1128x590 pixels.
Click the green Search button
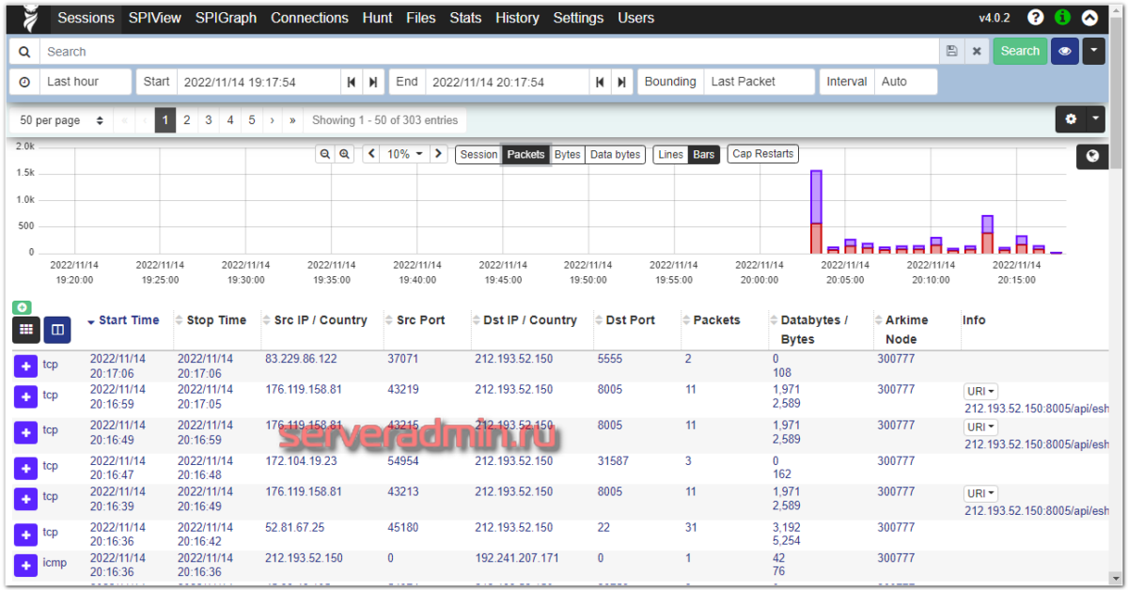tap(1019, 52)
